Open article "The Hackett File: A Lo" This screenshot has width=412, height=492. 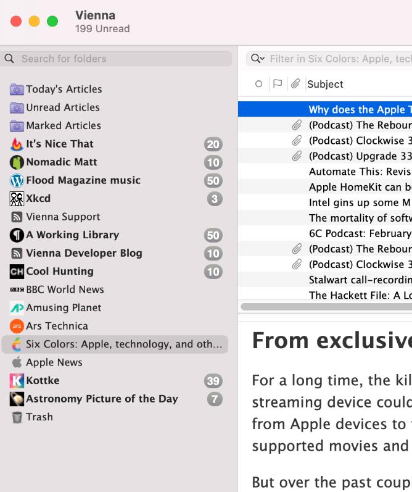click(x=325, y=295)
